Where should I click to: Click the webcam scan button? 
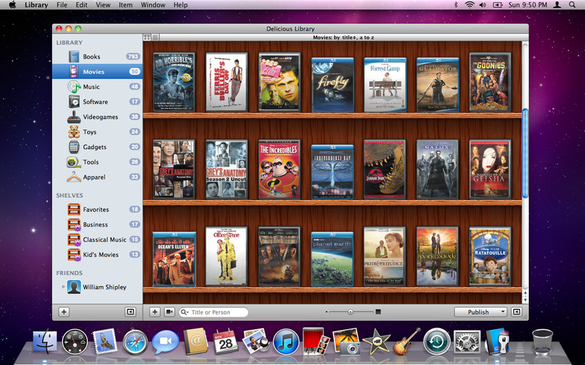point(170,312)
